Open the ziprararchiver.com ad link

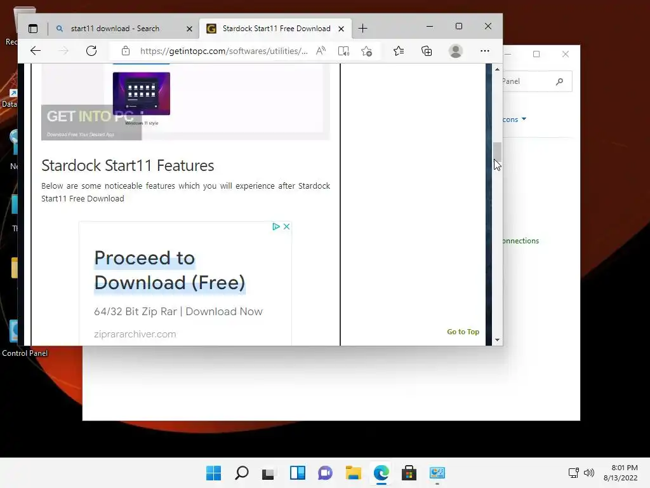pos(135,334)
